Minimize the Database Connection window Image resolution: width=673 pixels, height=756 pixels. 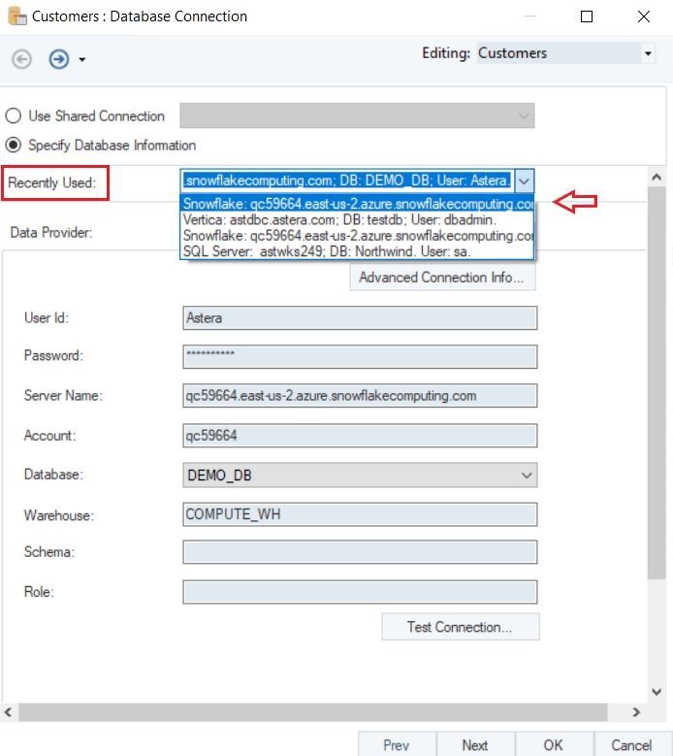coord(529,16)
